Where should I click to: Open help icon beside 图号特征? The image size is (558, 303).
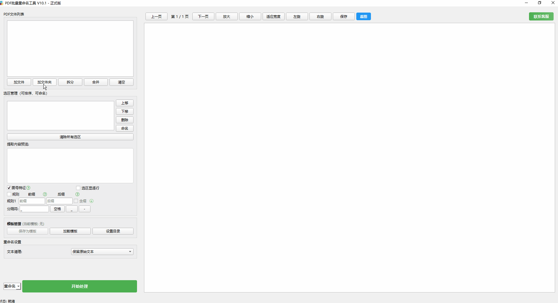28,188
